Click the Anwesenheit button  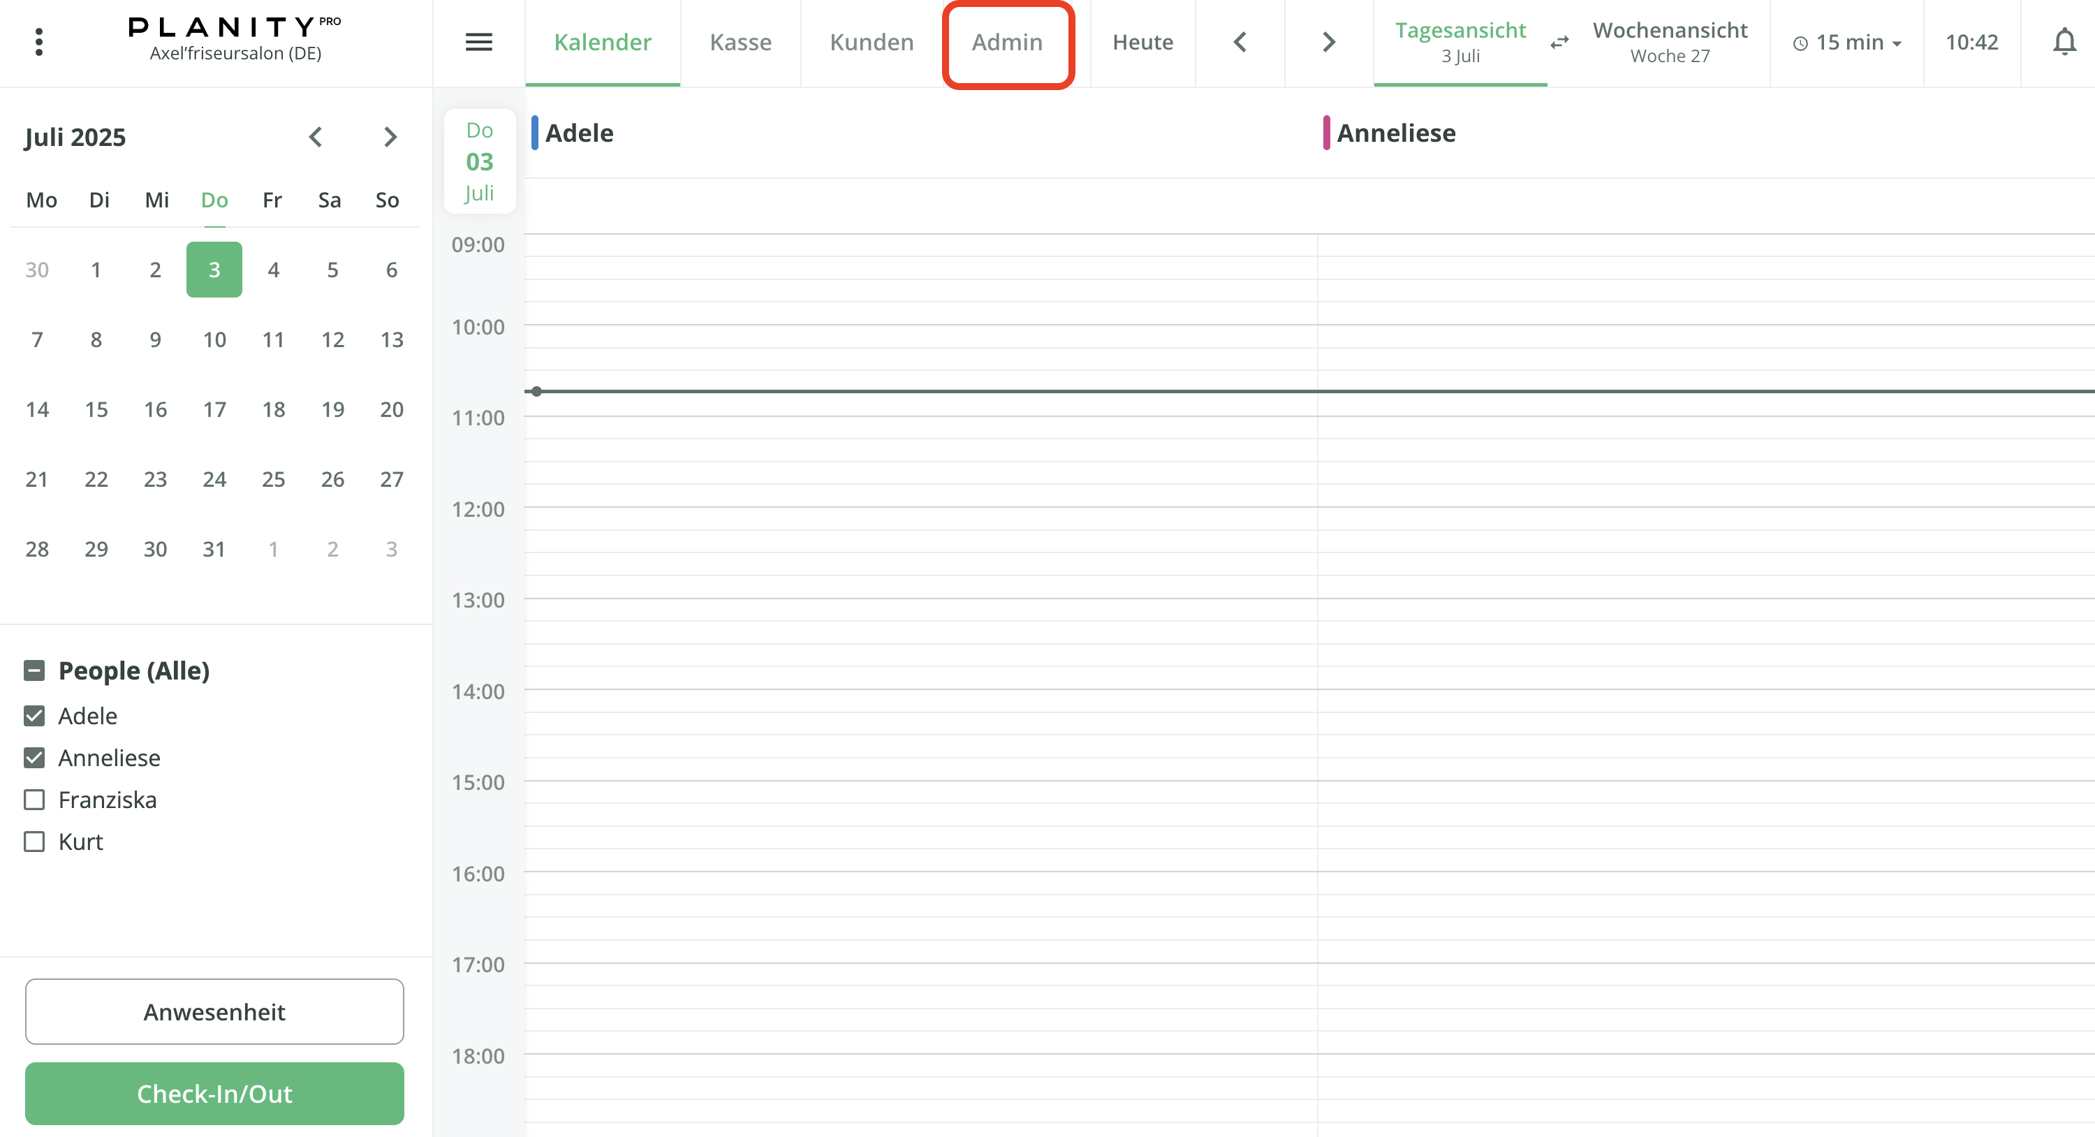(214, 1011)
